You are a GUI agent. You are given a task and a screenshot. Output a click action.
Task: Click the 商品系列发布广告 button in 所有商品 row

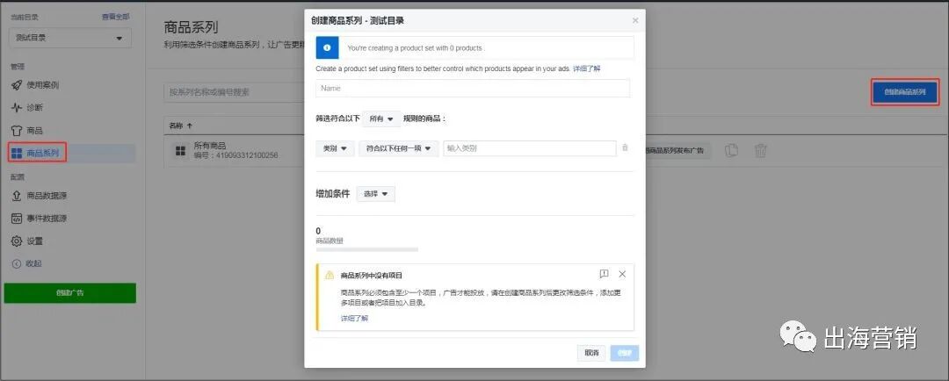pos(677,151)
